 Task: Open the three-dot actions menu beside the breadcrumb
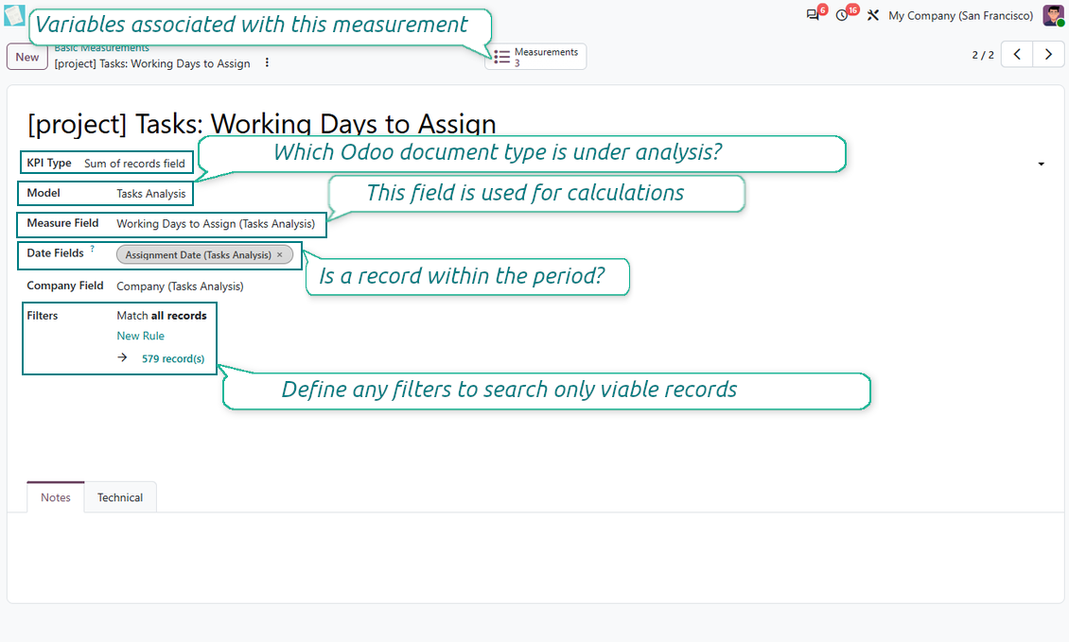(x=267, y=62)
